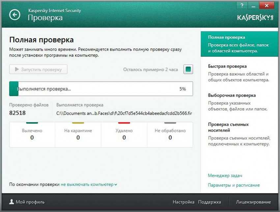Minimize the Kaspersky window
Viewport: 280px width, 212px height.
coord(253,6)
